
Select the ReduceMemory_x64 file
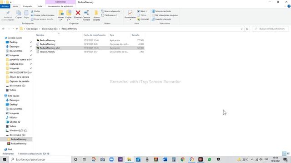90,48
